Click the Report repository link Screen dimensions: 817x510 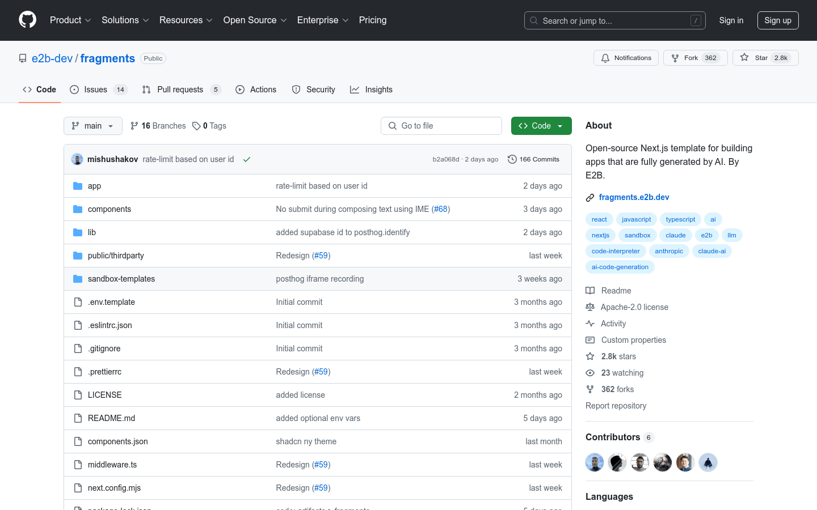coord(616,406)
